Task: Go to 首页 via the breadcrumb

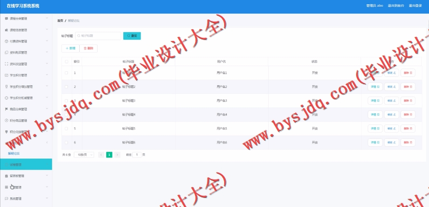Action: click(60, 21)
